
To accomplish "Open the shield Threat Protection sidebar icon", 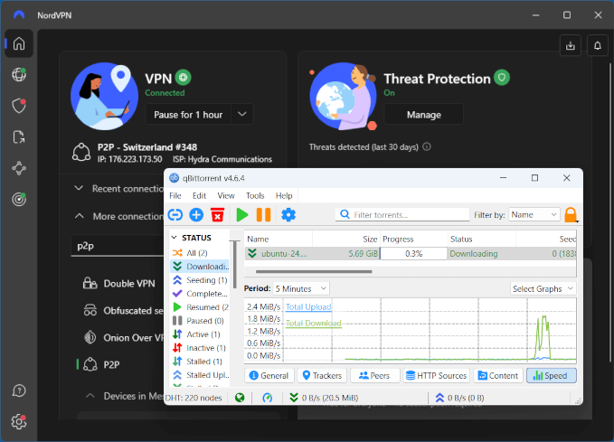I will [19, 106].
